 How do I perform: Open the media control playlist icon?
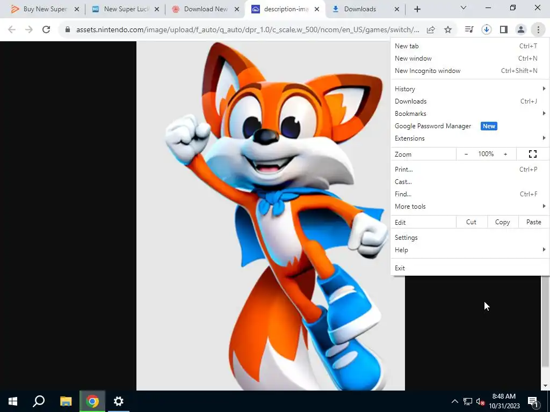coord(469,30)
